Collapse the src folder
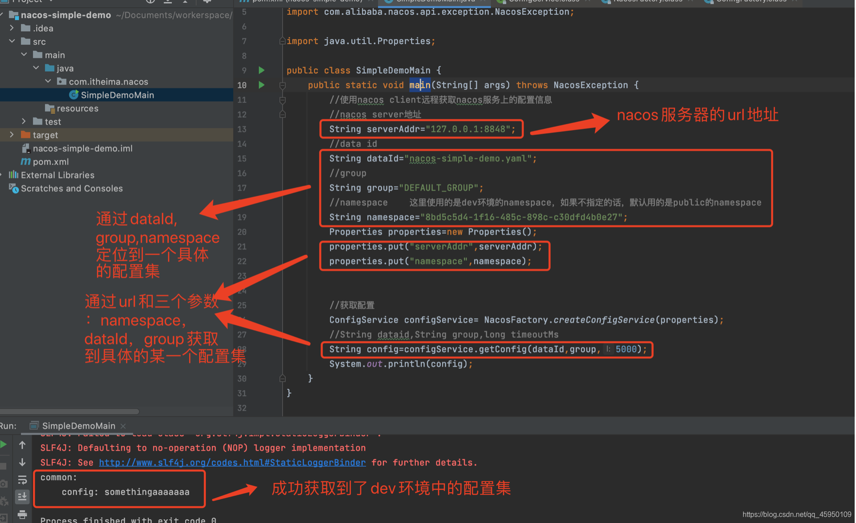Screen dimensions: 856x523 tap(12, 41)
